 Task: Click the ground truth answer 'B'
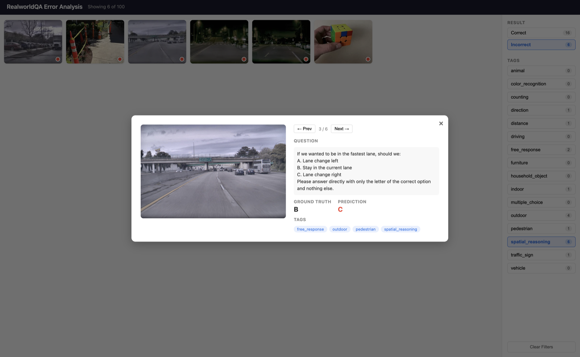(x=296, y=209)
